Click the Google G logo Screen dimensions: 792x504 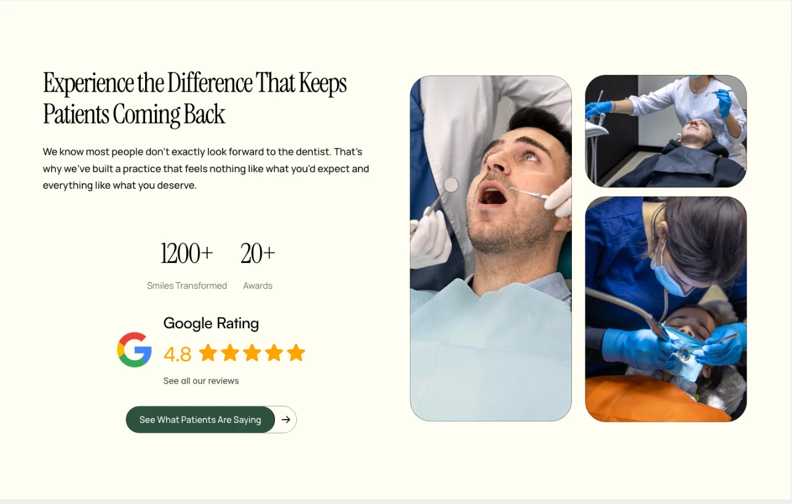[134, 350]
